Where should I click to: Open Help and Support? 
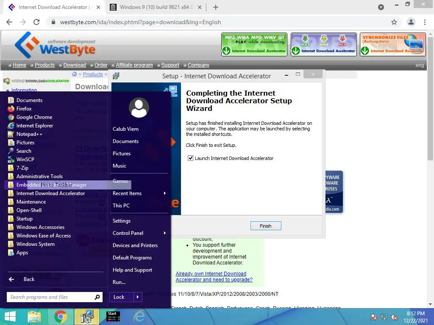coord(132,270)
